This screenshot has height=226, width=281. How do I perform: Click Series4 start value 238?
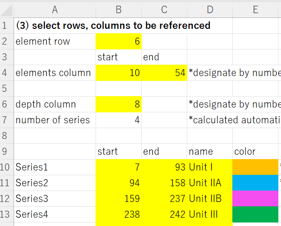click(x=119, y=214)
